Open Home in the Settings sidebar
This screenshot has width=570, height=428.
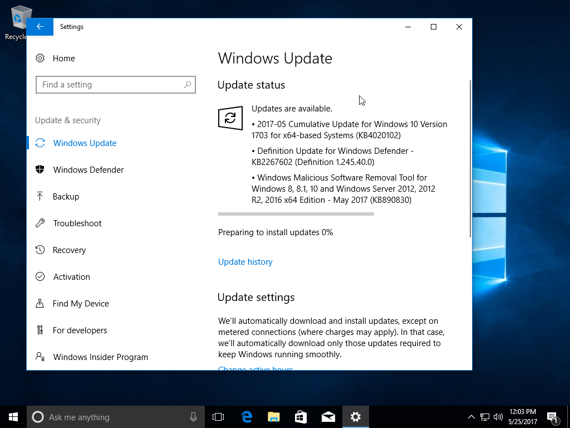[63, 58]
